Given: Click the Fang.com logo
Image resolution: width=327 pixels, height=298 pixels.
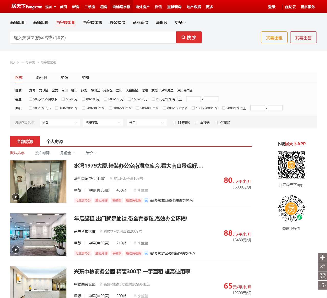Looking at the screenshot, I should pyautogui.click(x=27, y=6).
